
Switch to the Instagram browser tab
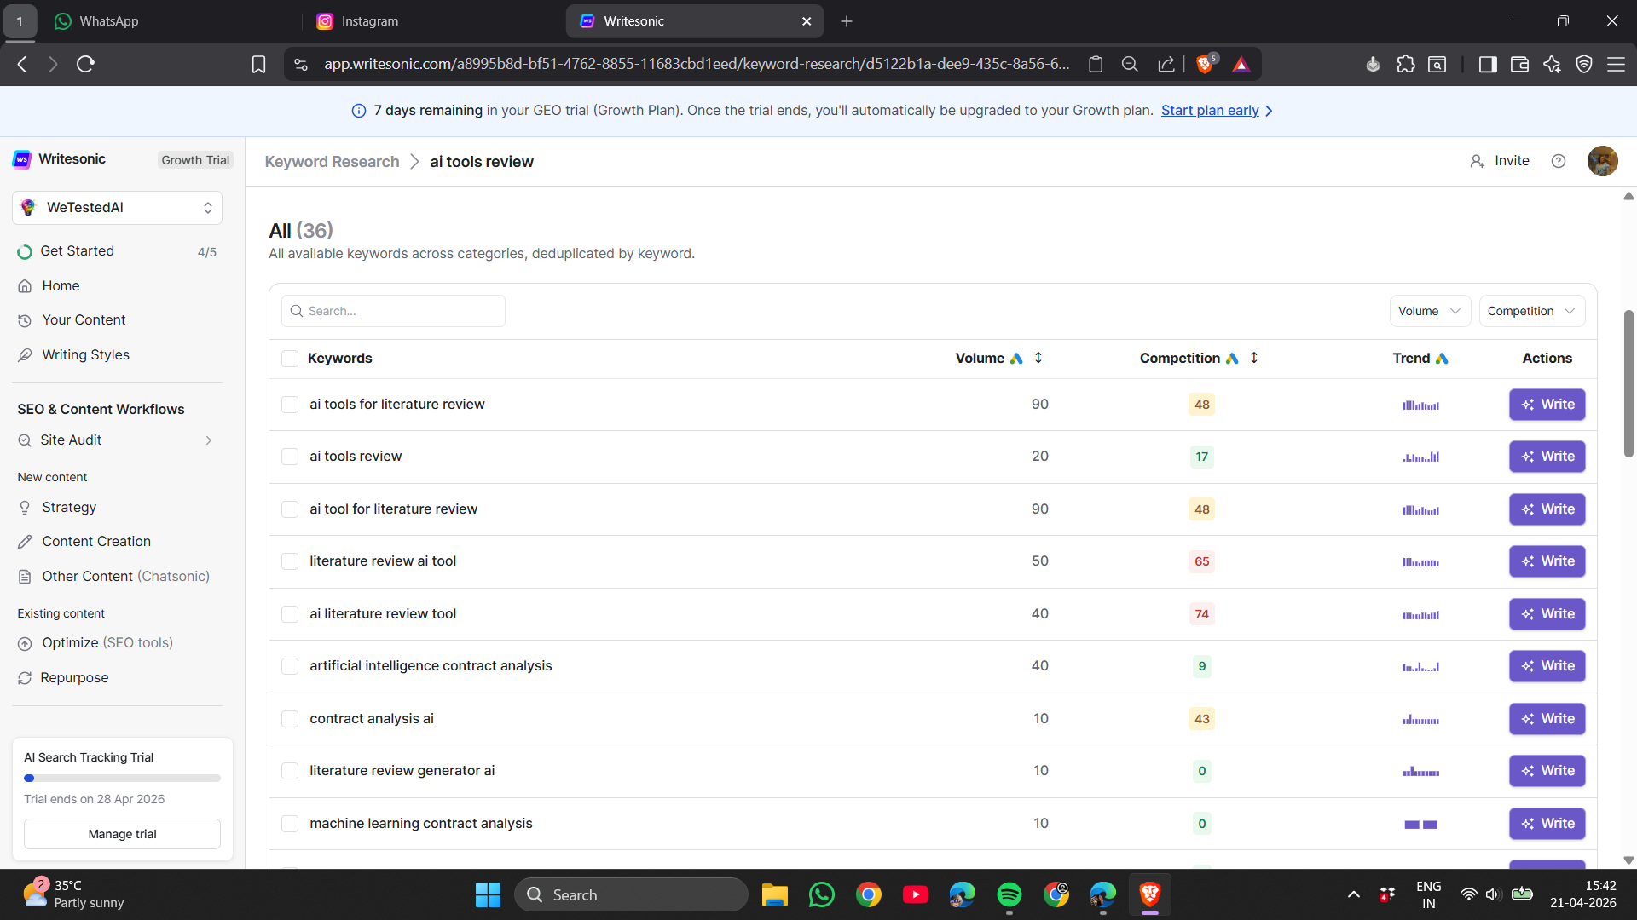(369, 21)
